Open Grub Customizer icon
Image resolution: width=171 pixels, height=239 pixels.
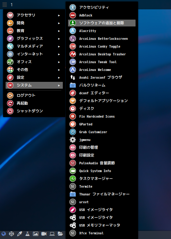(73, 132)
